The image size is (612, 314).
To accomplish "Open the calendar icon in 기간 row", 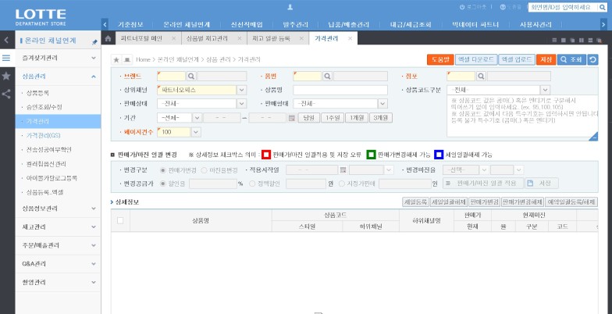I will pyautogui.click(x=291, y=117).
